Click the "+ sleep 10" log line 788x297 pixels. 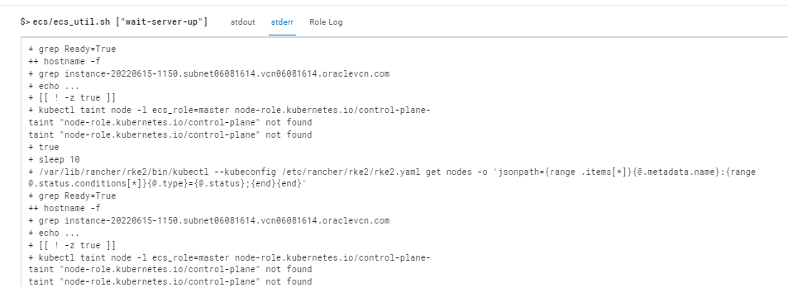coord(54,159)
